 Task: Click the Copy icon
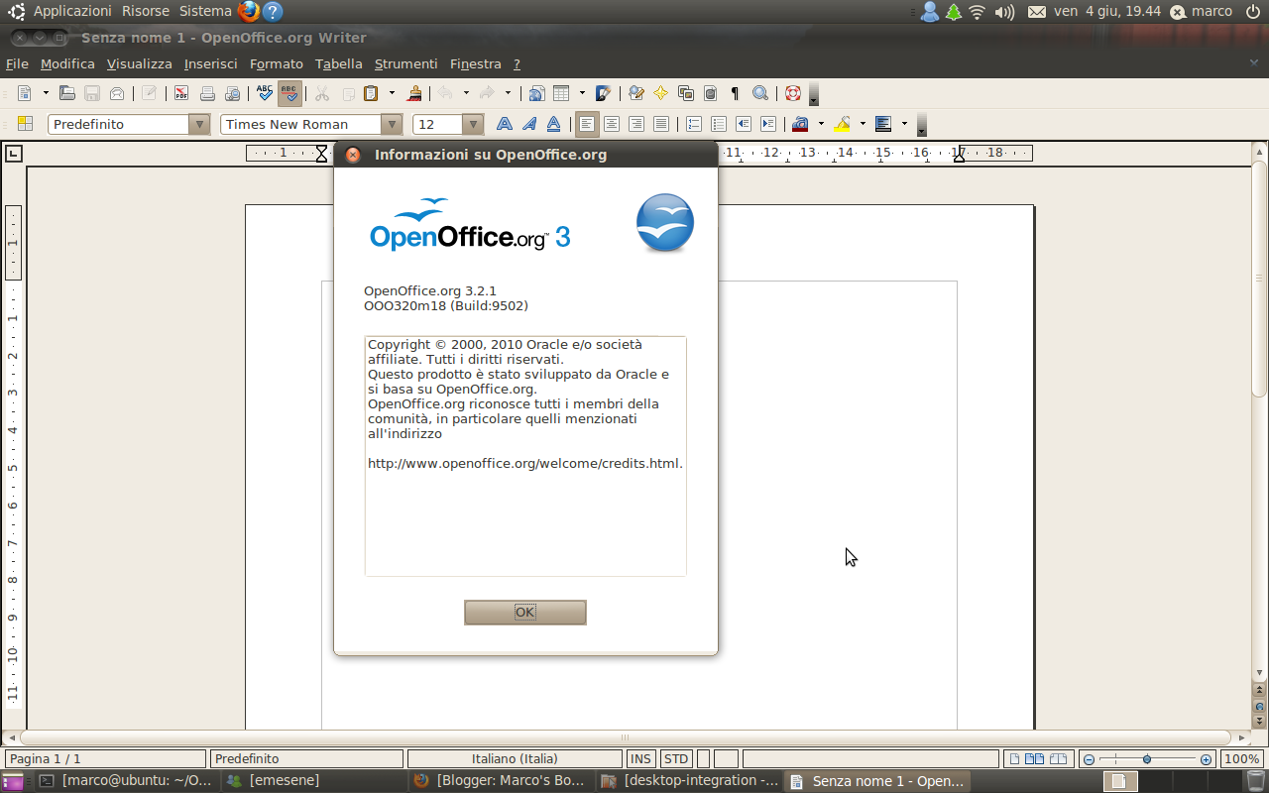(x=348, y=93)
